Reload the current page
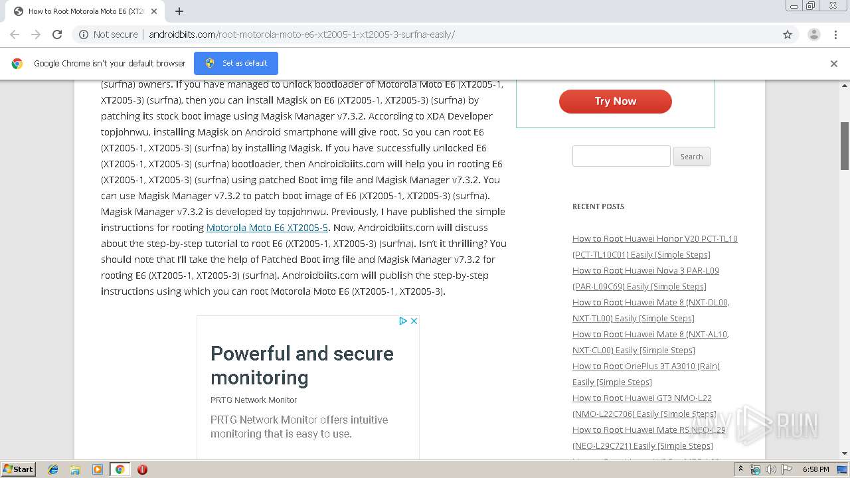This screenshot has width=850, height=478. pos(57,35)
